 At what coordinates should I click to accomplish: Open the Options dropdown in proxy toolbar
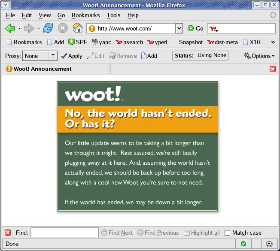pos(259,56)
